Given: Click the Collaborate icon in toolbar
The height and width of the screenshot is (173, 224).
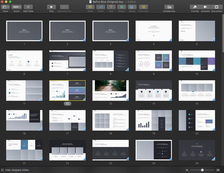Looking at the screenshot, I should coord(169,7).
